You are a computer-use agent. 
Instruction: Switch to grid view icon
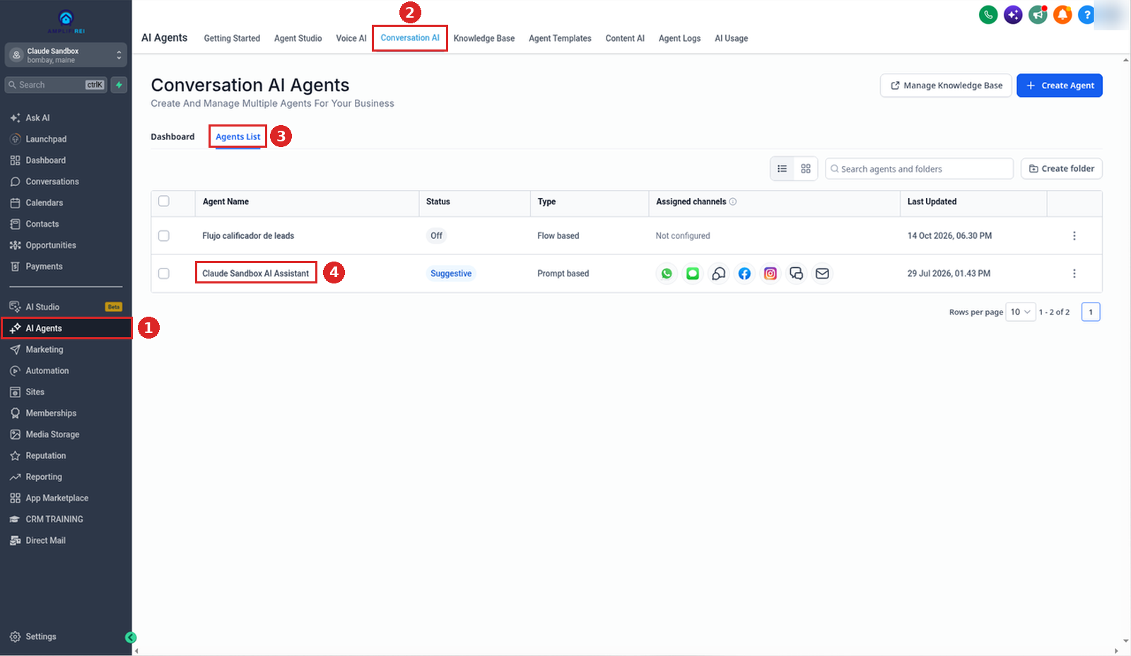(x=806, y=169)
